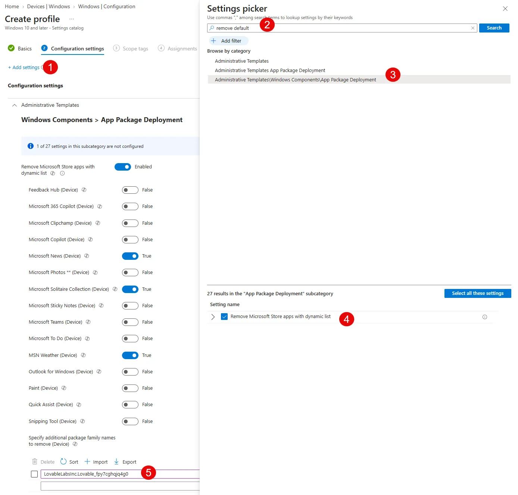This screenshot has width=518, height=495.
Task: Click the Copilot icon beside Quick Assist
Action: pos(79,405)
